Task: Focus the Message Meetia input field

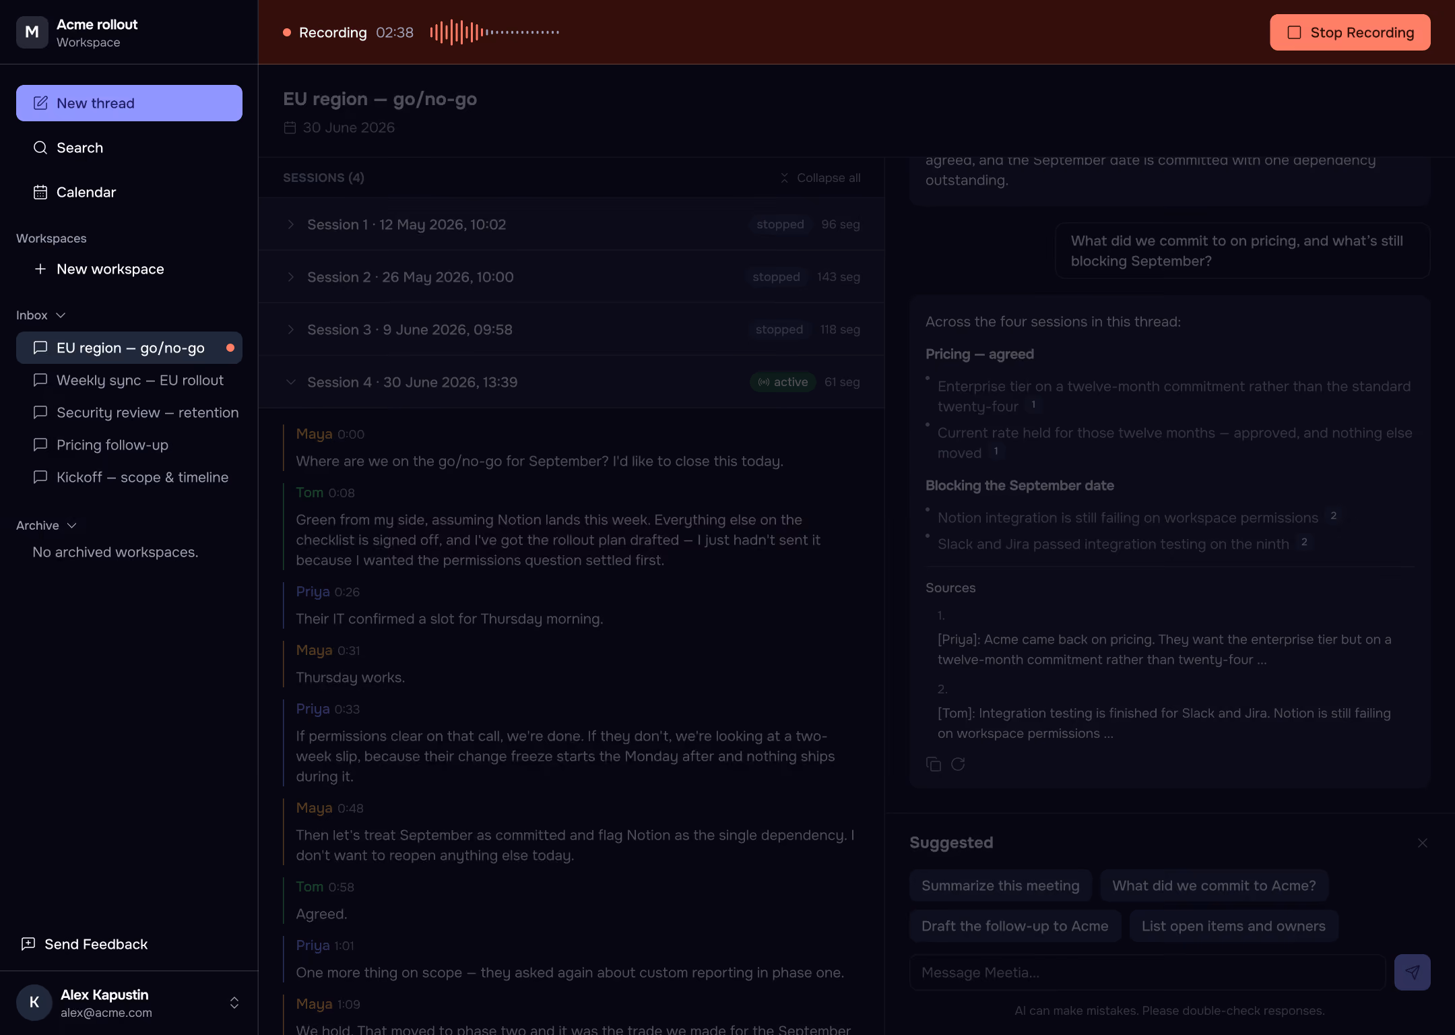Action: [x=1148, y=972]
